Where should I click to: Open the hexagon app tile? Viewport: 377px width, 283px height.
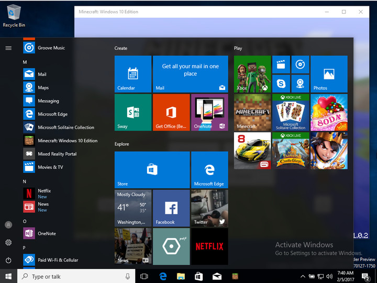(171, 246)
